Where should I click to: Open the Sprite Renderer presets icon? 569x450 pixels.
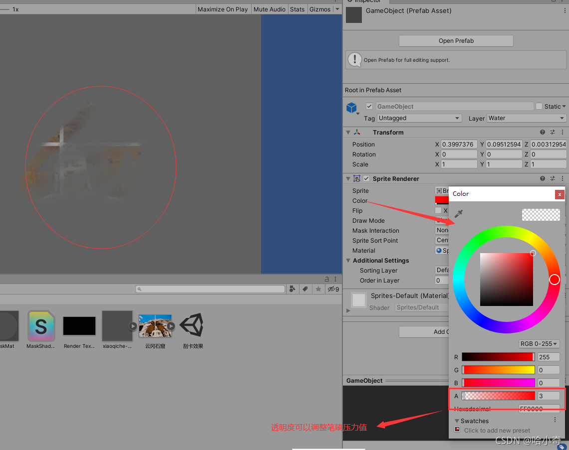(x=553, y=178)
